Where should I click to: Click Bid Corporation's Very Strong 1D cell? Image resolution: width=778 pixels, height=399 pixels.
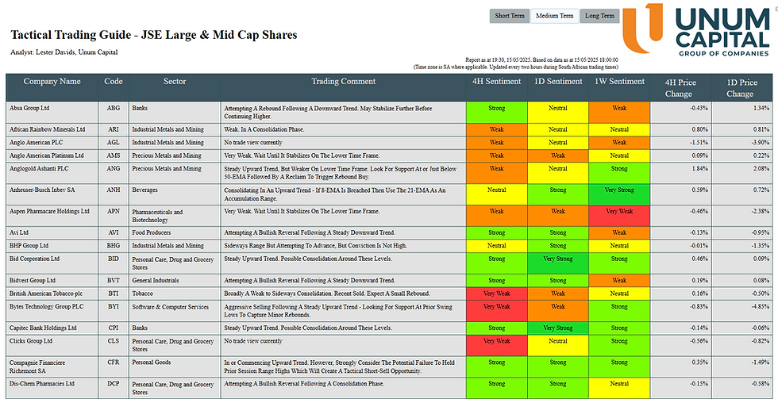558,263
